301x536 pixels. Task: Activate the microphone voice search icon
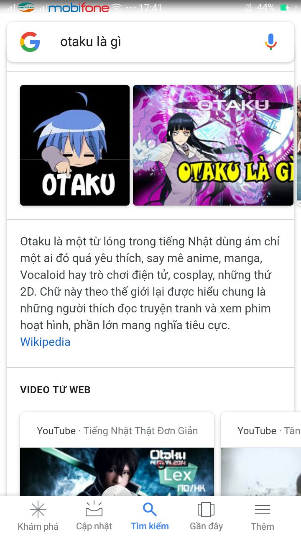[271, 42]
